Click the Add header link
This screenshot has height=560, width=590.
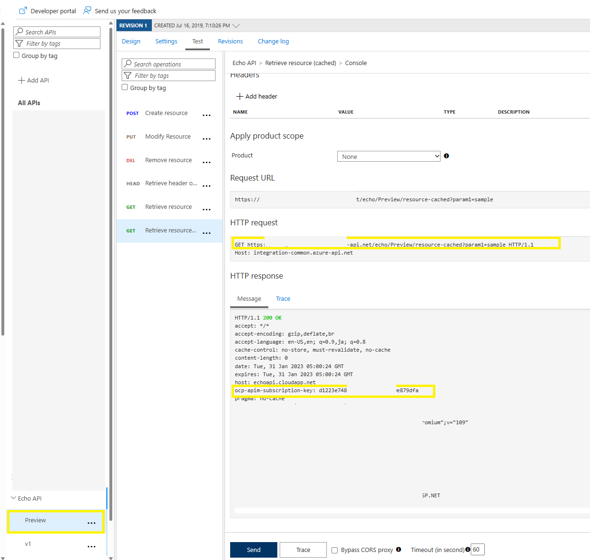click(257, 96)
